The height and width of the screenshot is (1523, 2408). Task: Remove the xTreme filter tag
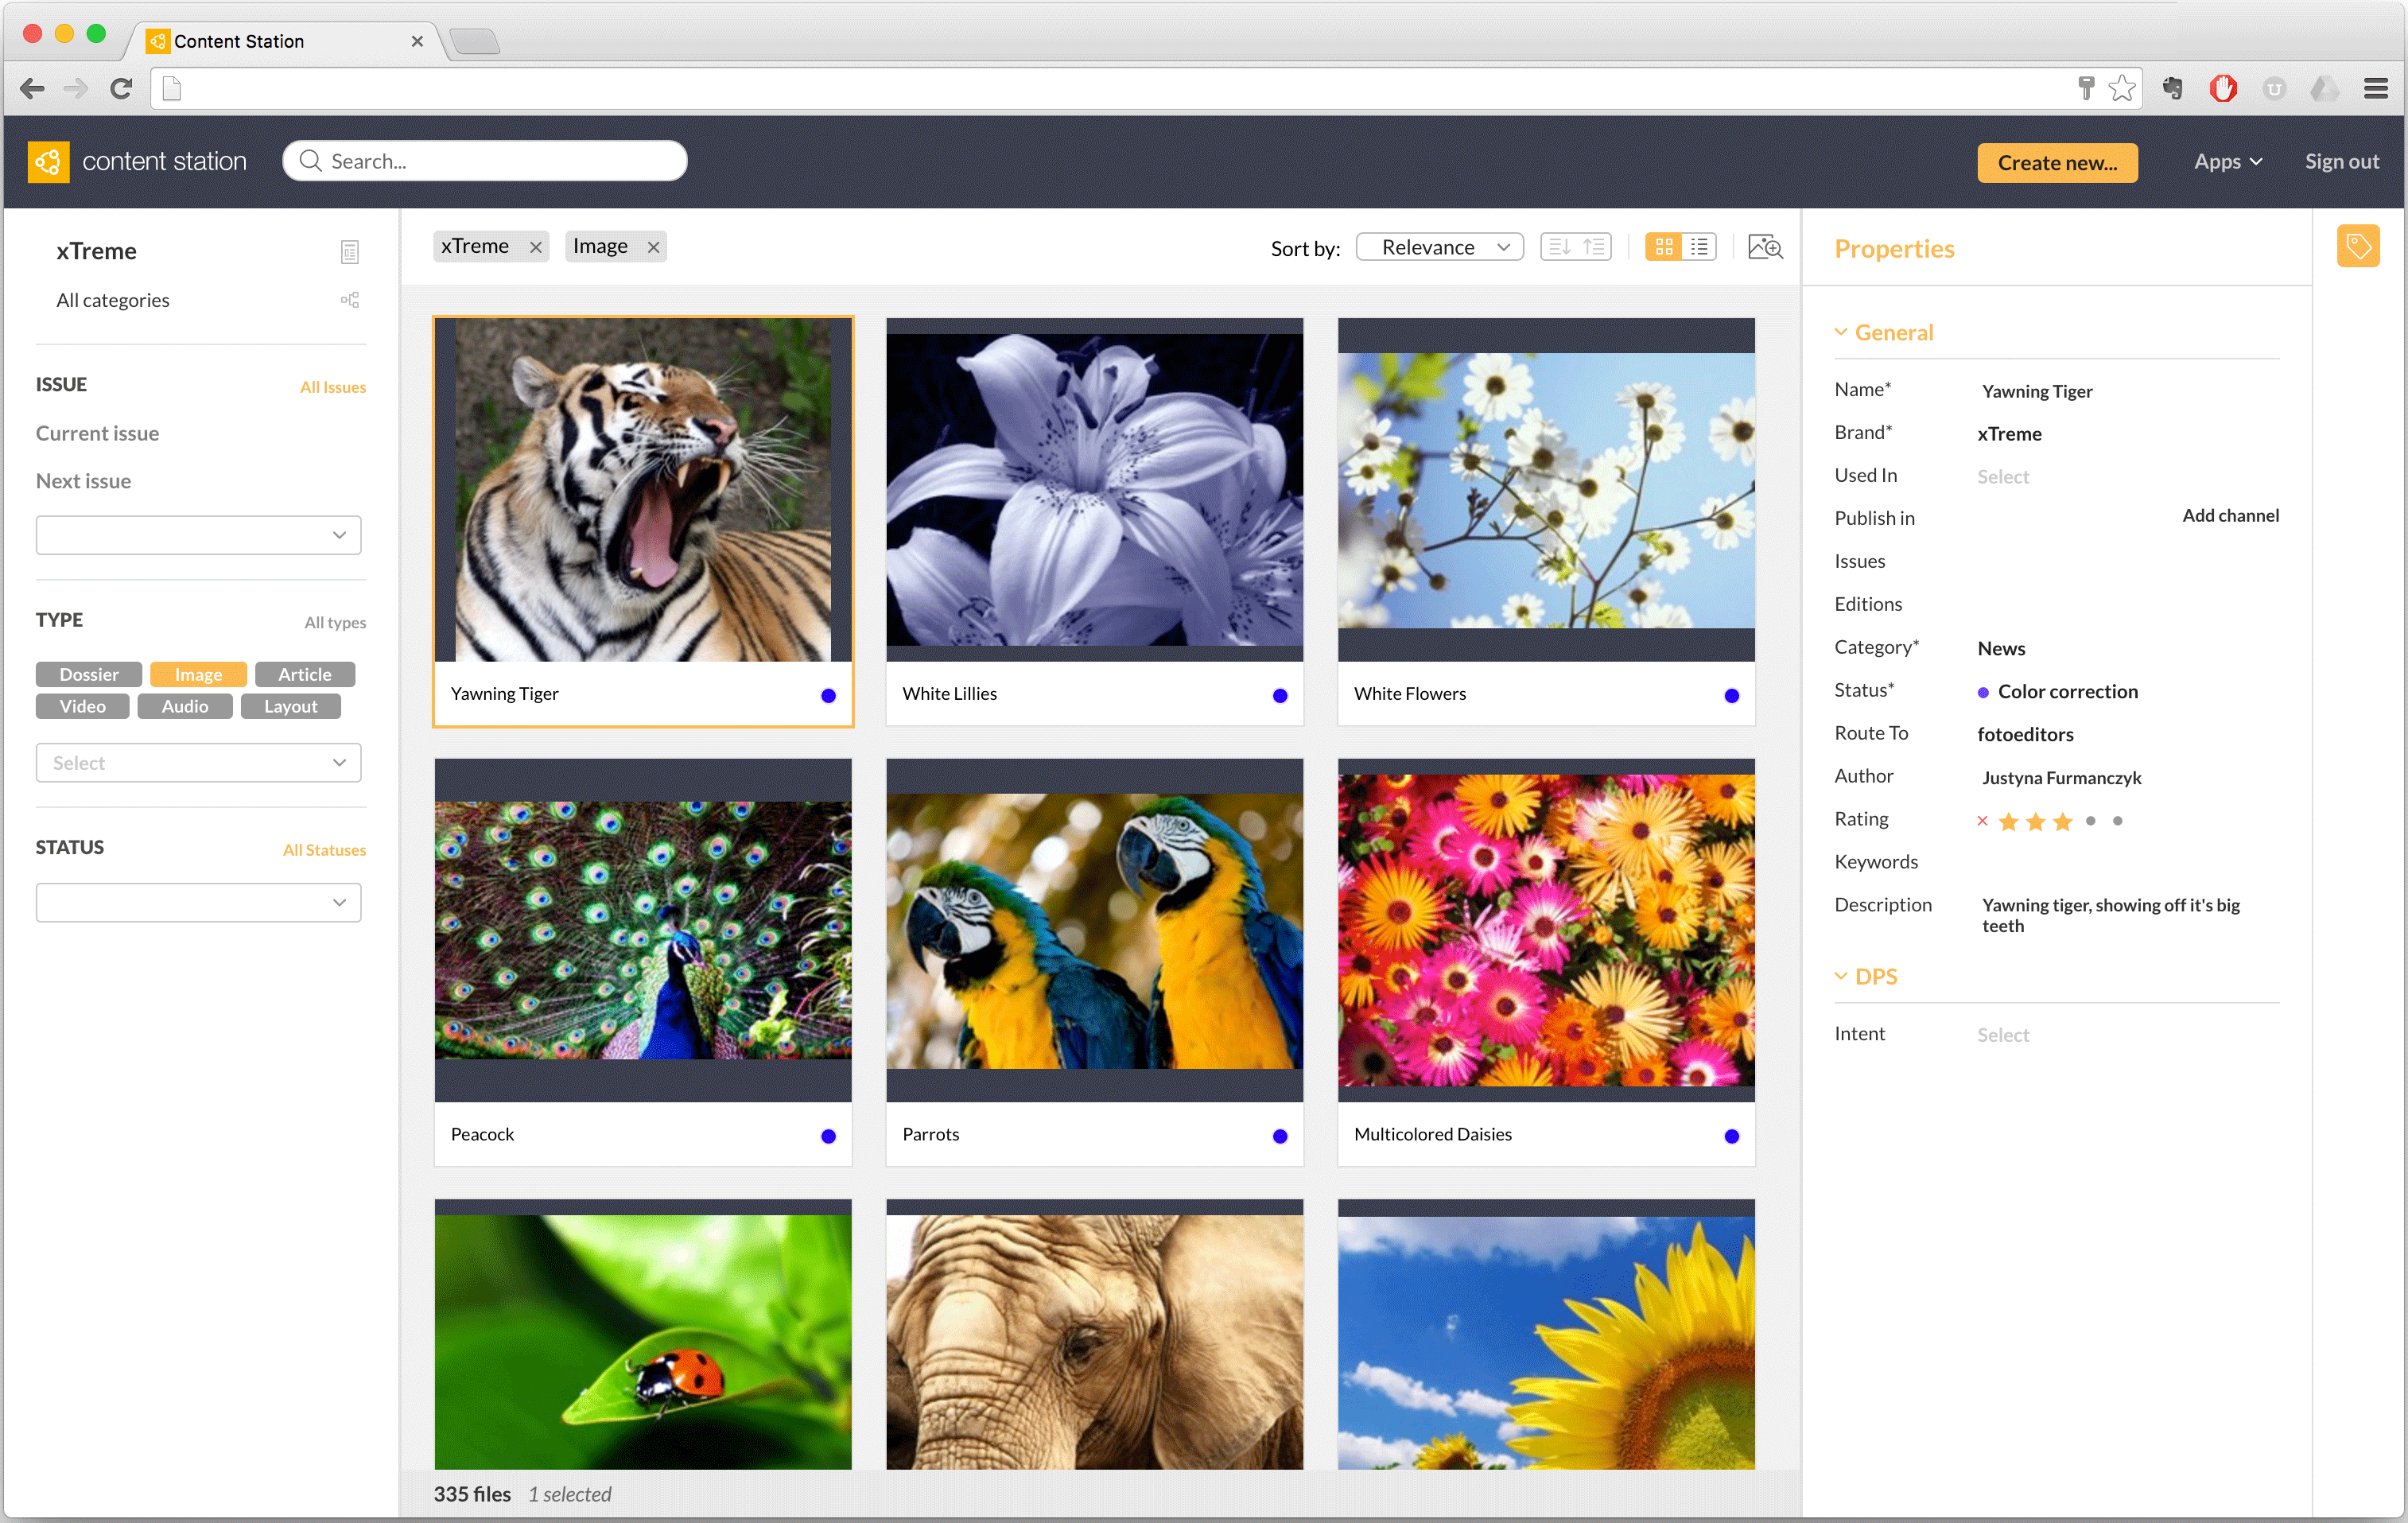point(536,247)
